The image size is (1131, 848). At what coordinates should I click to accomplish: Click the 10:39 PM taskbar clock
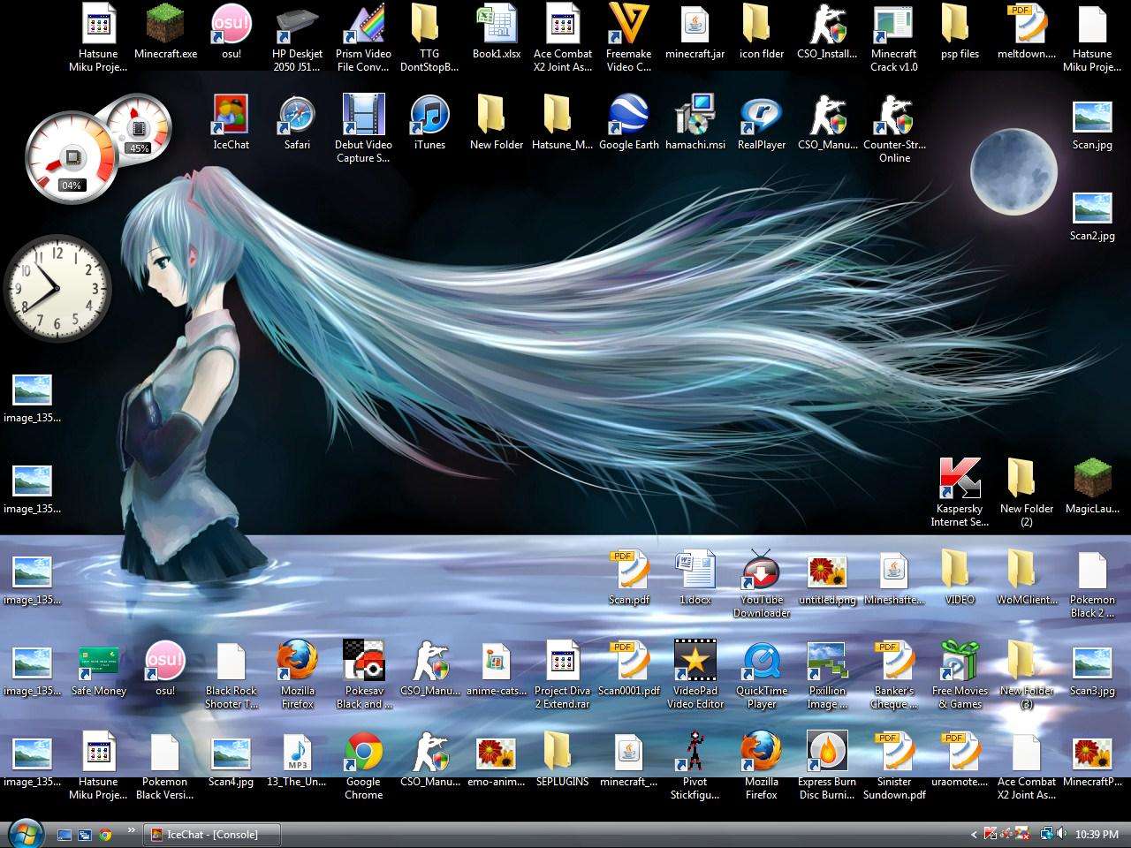click(x=1097, y=834)
